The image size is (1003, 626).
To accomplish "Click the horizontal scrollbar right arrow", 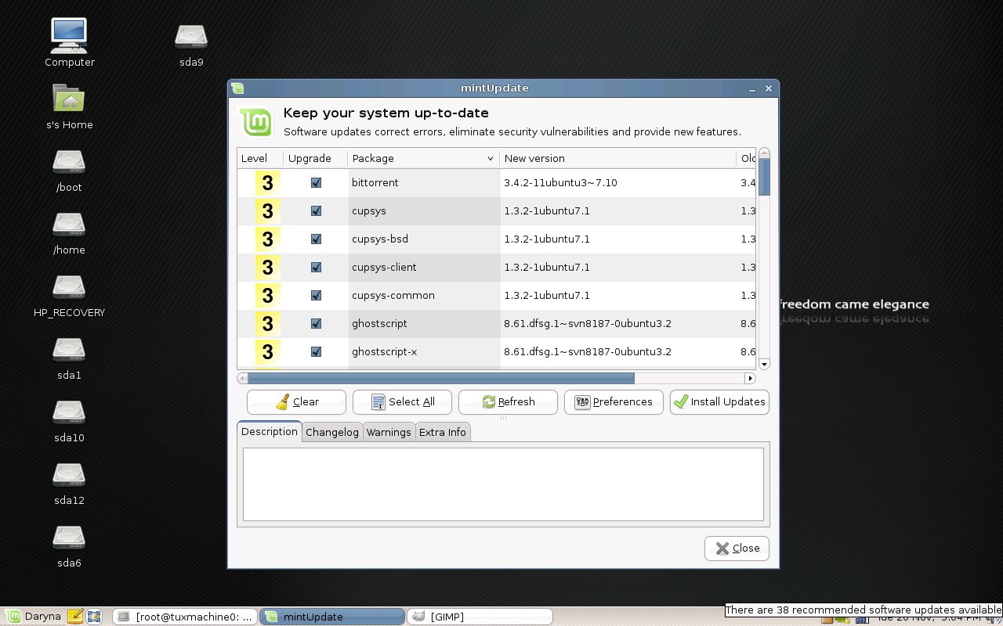I will coord(750,379).
